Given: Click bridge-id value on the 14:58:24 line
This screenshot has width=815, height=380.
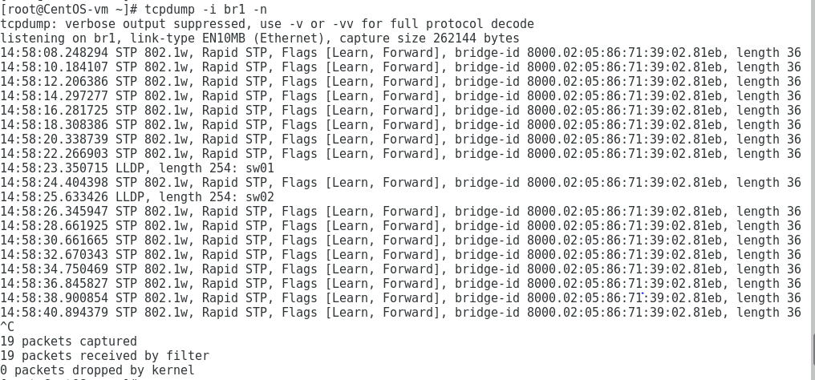Looking at the screenshot, I should (624, 183).
